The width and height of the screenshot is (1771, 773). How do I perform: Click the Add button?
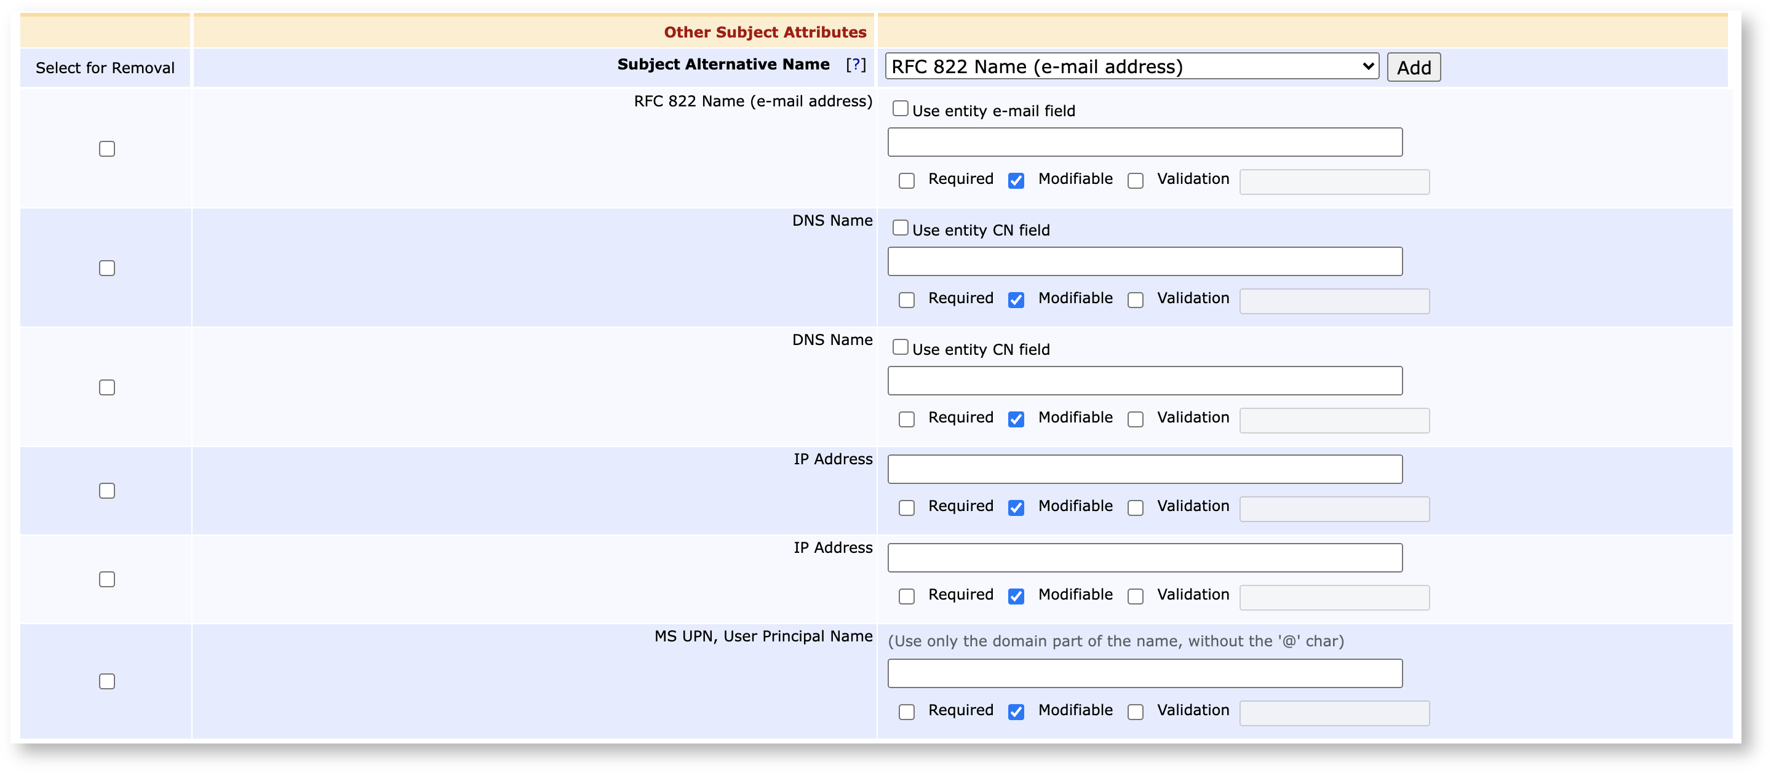pyautogui.click(x=1413, y=67)
